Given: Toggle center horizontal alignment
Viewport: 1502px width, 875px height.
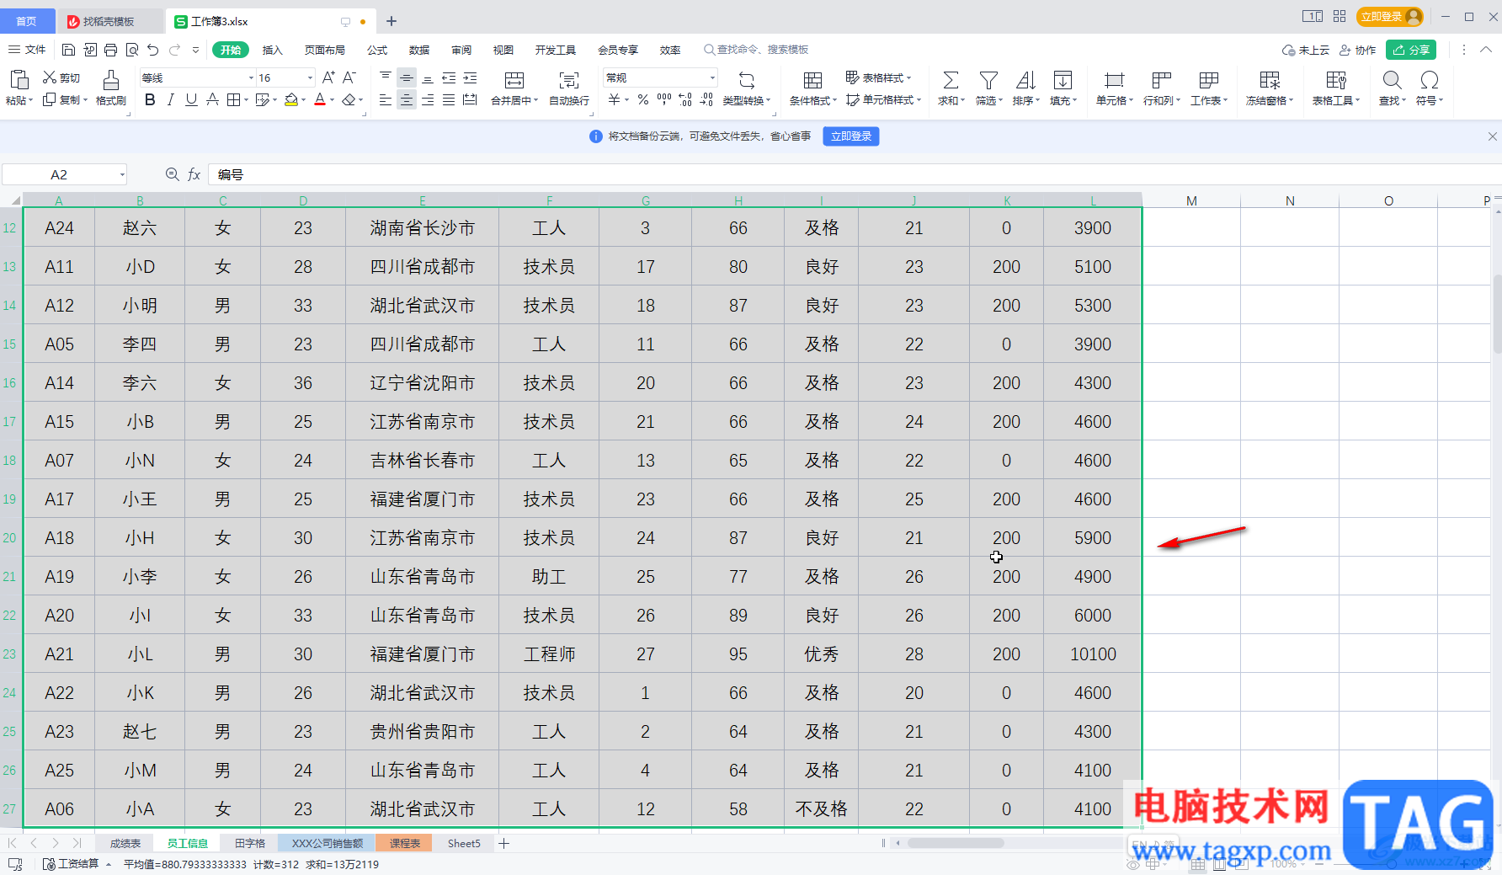Looking at the screenshot, I should point(407,100).
